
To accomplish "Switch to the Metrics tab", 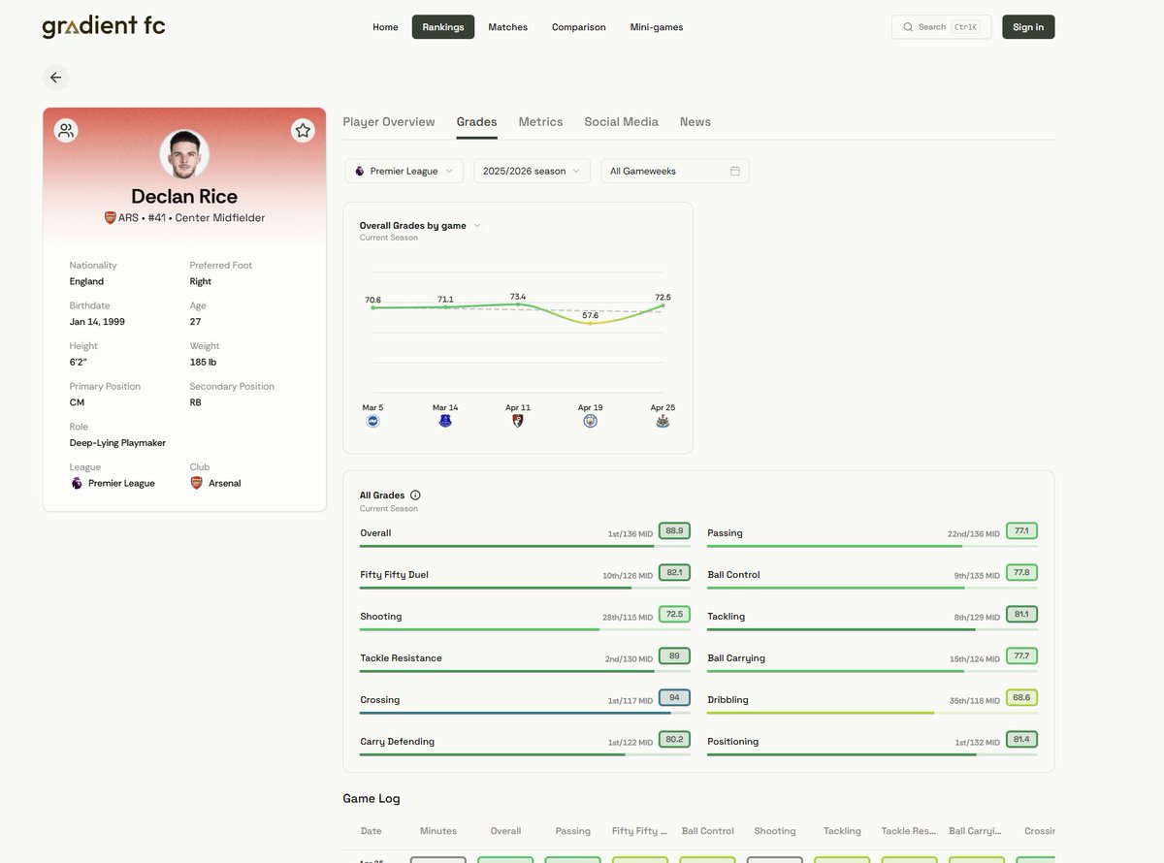I will pos(540,122).
